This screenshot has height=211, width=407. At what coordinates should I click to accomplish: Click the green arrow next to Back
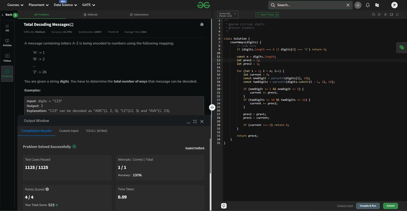coord(15,15)
